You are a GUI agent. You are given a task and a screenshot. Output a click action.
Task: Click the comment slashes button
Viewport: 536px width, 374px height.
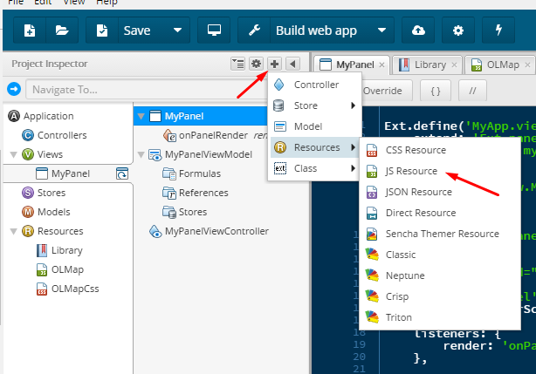tap(472, 91)
